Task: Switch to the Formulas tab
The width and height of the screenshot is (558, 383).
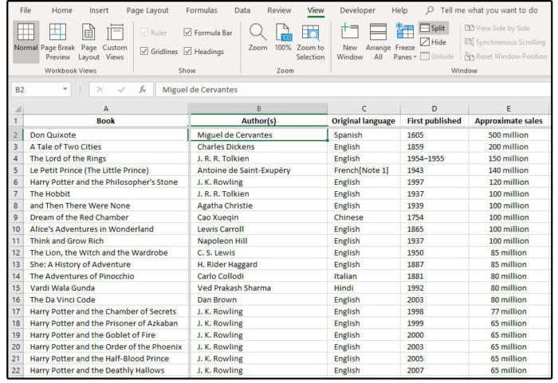Action: click(x=202, y=10)
